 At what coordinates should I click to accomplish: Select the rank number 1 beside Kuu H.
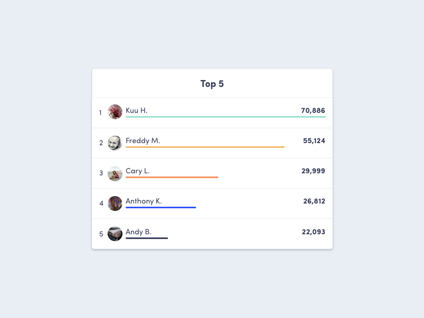(101, 112)
